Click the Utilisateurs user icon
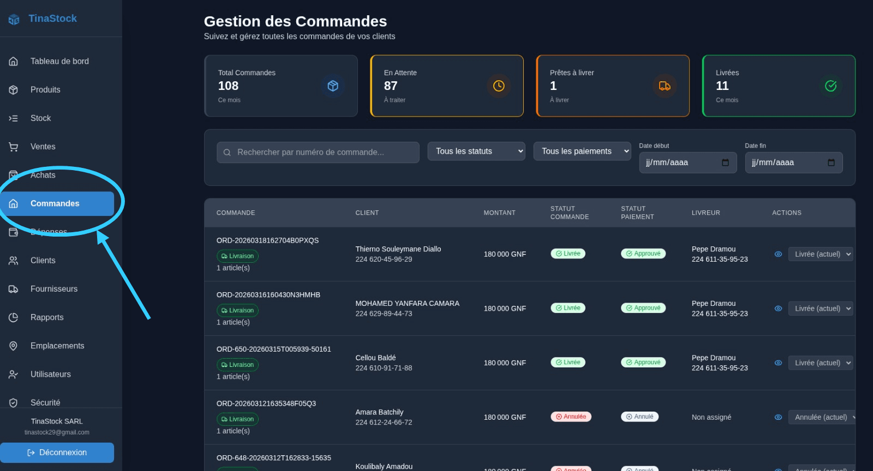This screenshot has height=471, width=873. point(14,374)
